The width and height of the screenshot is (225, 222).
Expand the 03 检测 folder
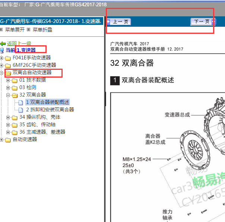pos(8,88)
